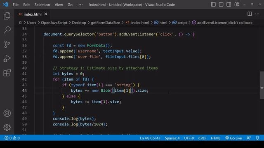Click 'item[1].size' on line 46

[x=106, y=102]
